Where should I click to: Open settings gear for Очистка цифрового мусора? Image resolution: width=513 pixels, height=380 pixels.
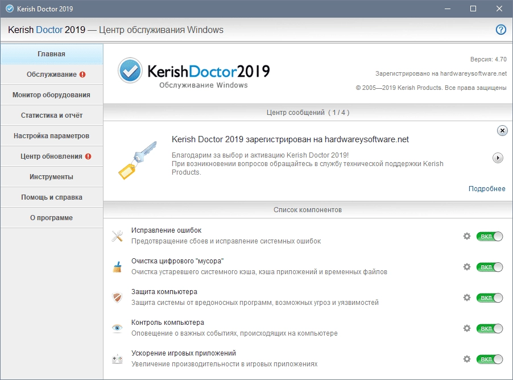pyautogui.click(x=467, y=267)
